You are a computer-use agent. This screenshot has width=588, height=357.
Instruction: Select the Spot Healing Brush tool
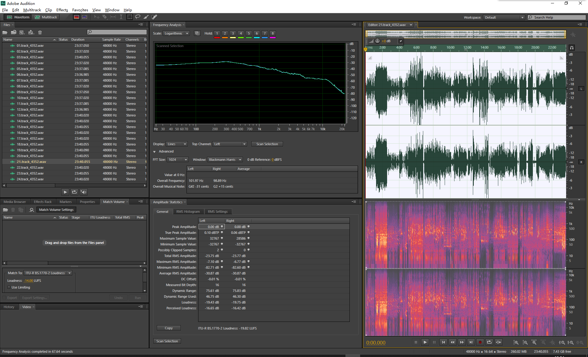click(154, 17)
